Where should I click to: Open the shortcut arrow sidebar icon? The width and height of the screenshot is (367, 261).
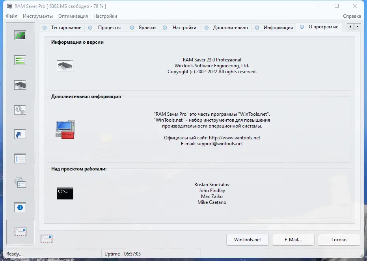[20, 134]
